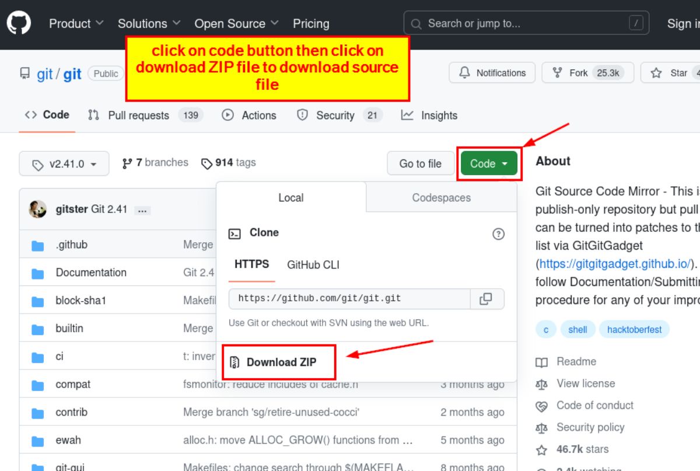Expand the Product menu in header
Image resolution: width=700 pixels, height=471 pixels.
click(76, 24)
